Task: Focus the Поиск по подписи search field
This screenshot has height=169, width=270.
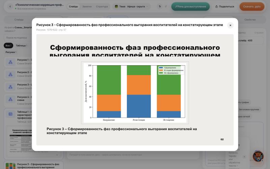Action: [18, 38]
